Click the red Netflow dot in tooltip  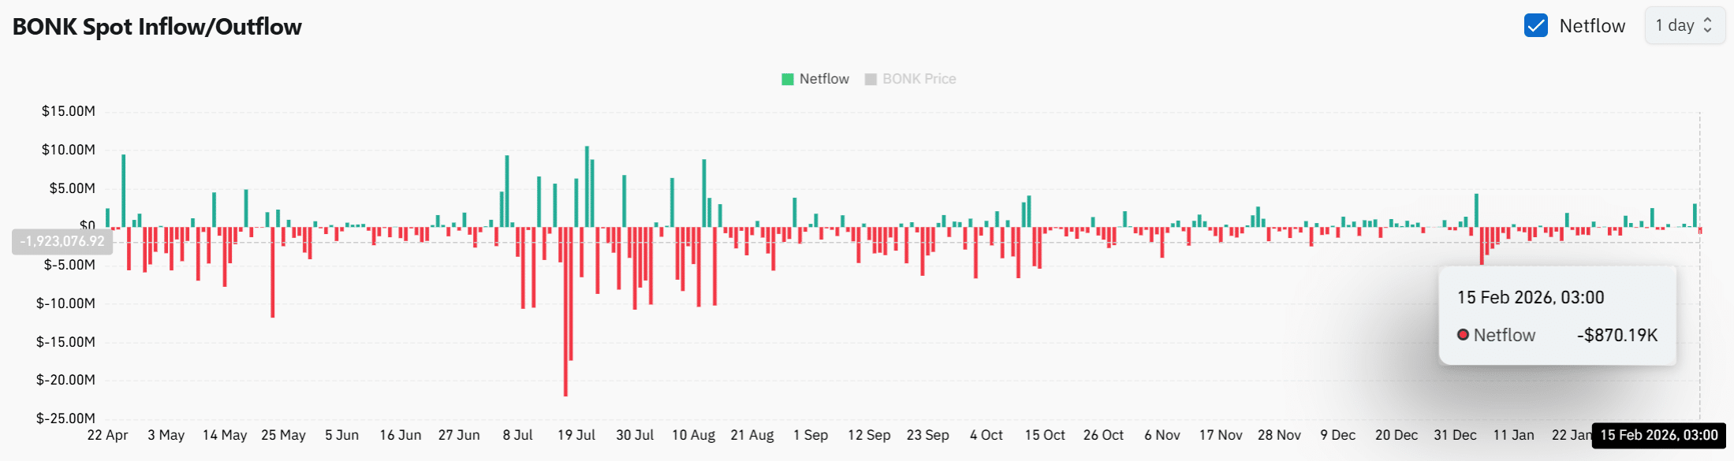(x=1463, y=335)
